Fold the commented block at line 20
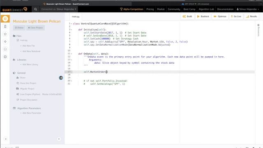The height and width of the screenshot is (148, 263). [72, 81]
